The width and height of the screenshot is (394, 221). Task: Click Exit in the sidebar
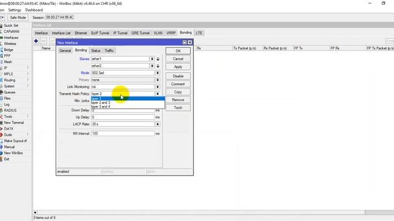pyautogui.click(x=6, y=159)
